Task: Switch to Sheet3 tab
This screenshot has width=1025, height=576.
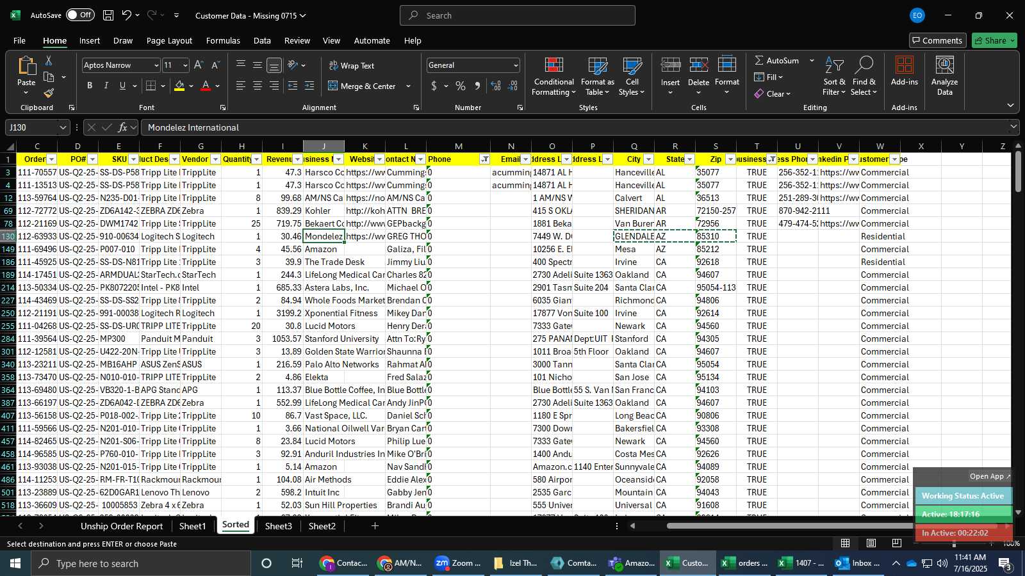Action: (278, 526)
